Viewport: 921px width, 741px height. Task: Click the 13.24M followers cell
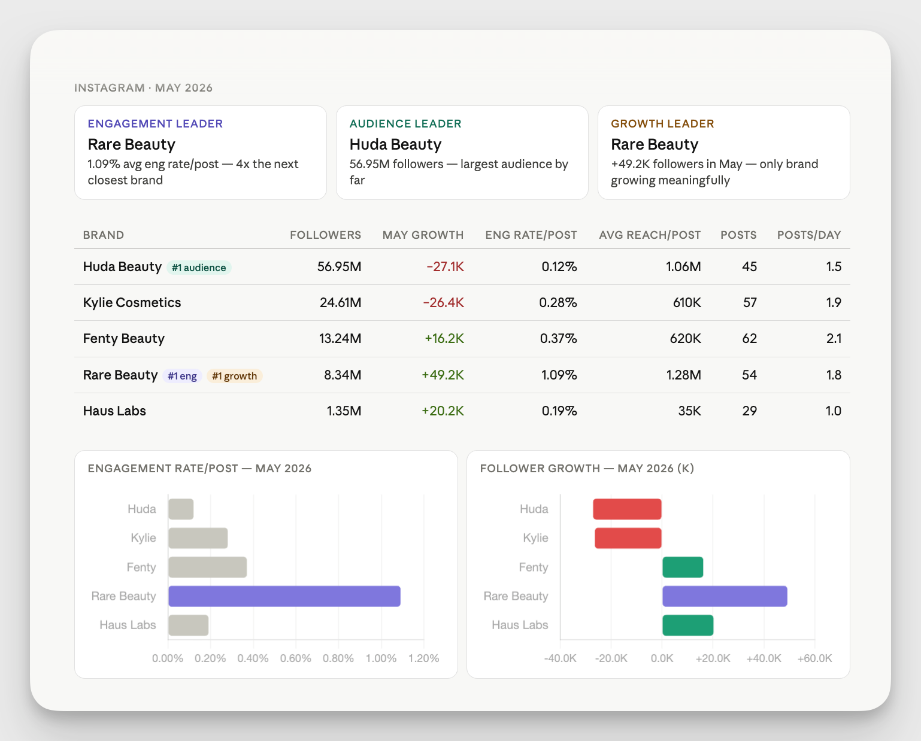tap(340, 339)
